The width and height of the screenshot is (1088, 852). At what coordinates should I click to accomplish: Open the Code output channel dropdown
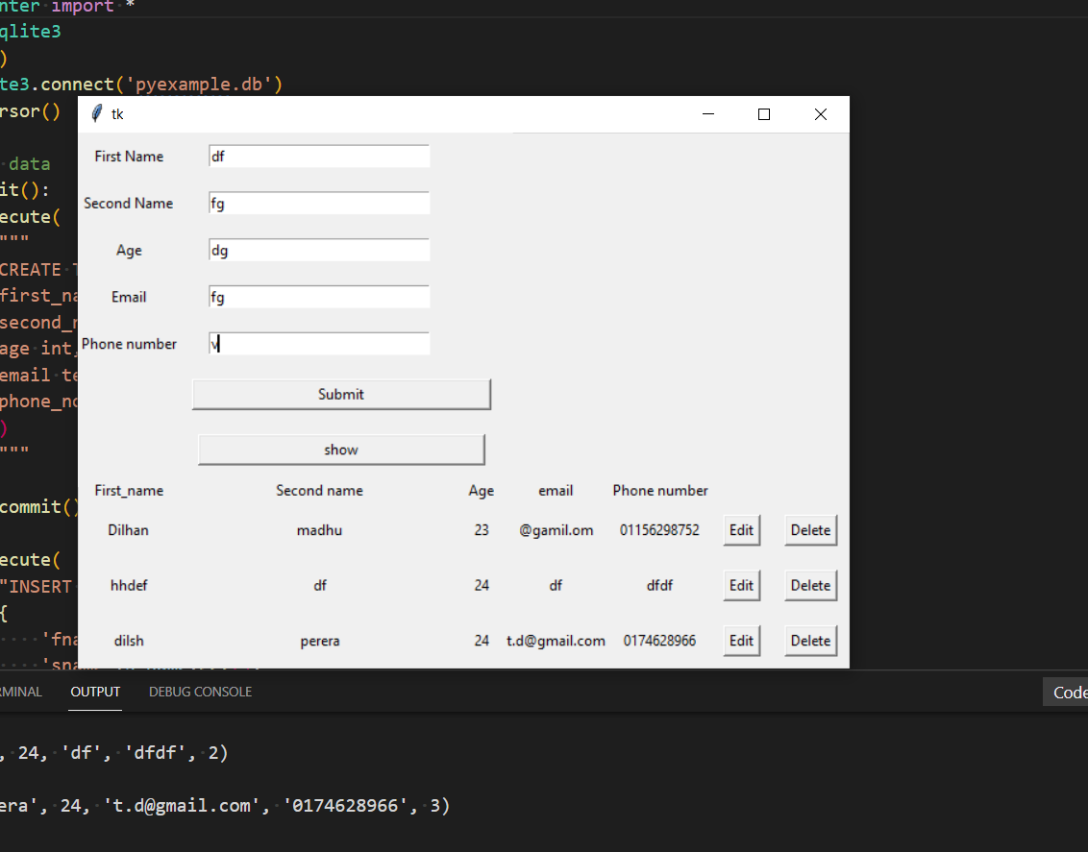(1066, 693)
